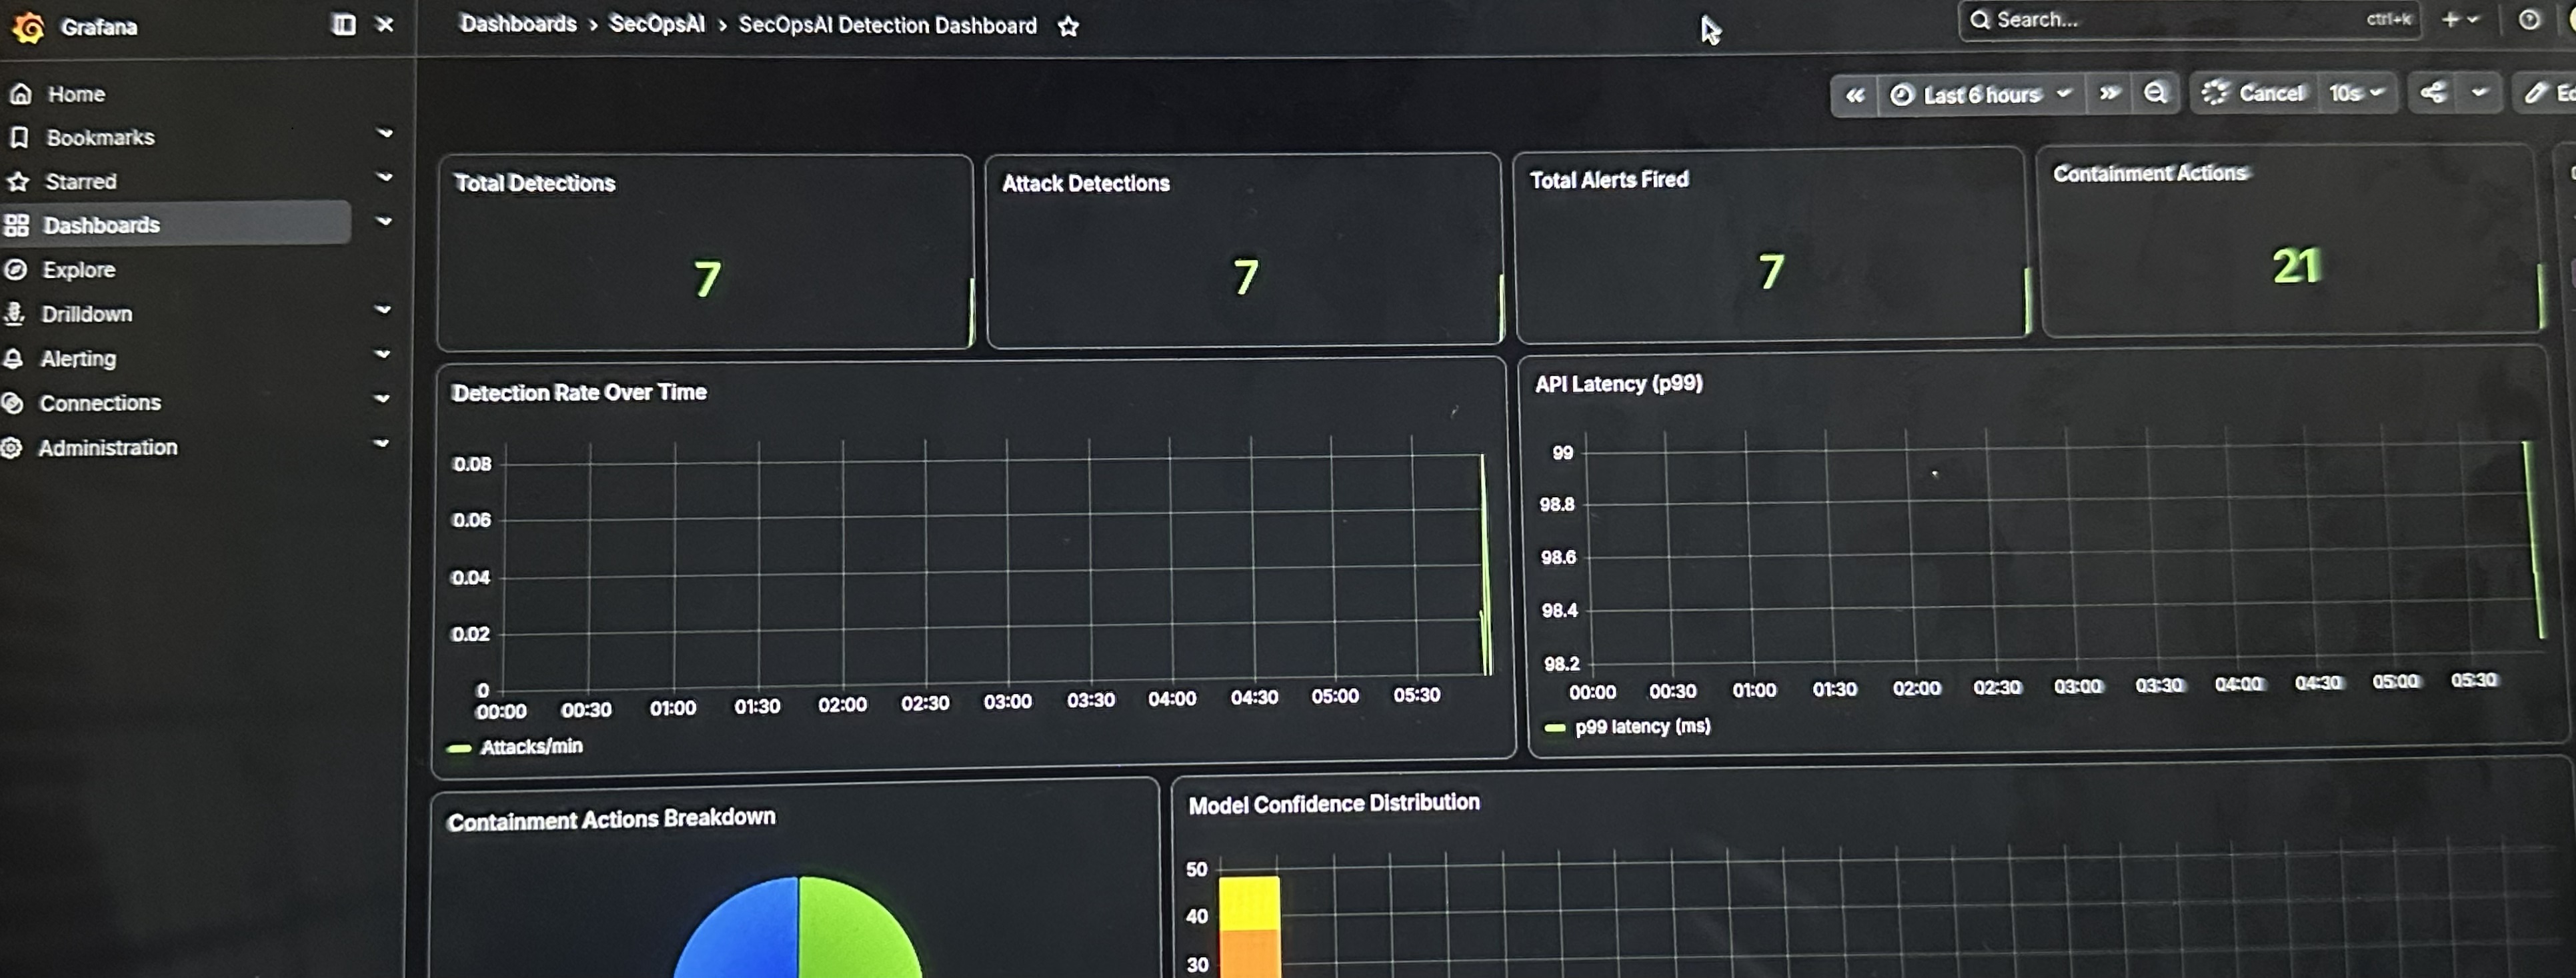Undock the sidebar menu panel icon
The width and height of the screenshot is (2576, 978).
point(343,24)
